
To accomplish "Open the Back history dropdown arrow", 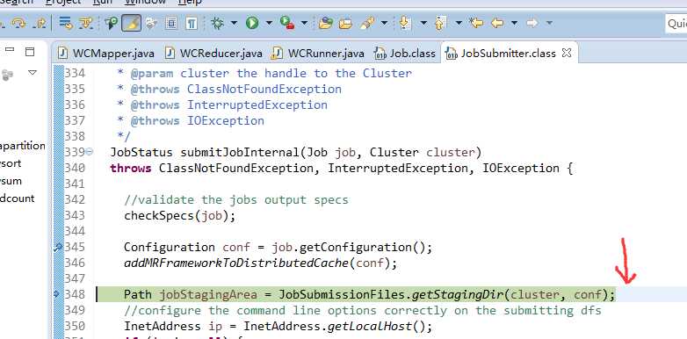I will [x=514, y=23].
